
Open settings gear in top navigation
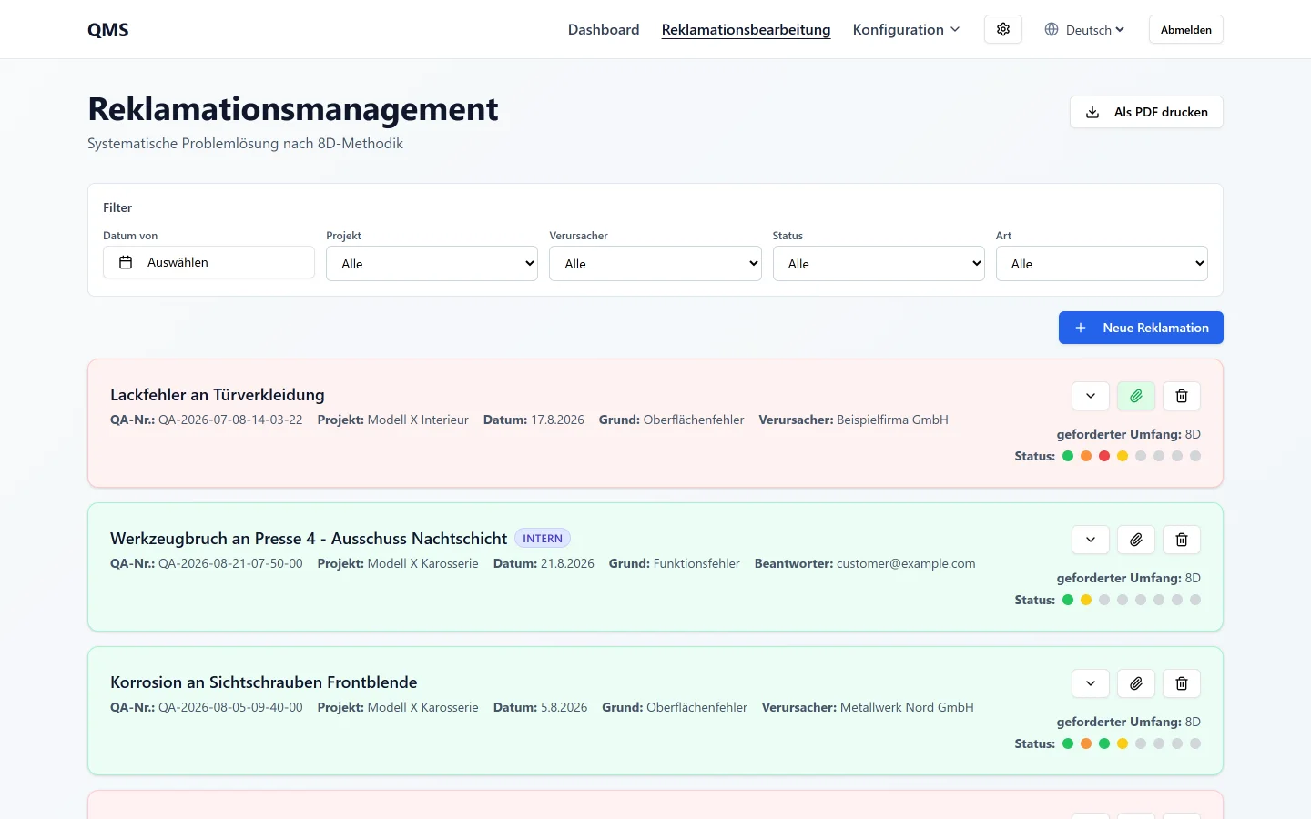click(1003, 29)
